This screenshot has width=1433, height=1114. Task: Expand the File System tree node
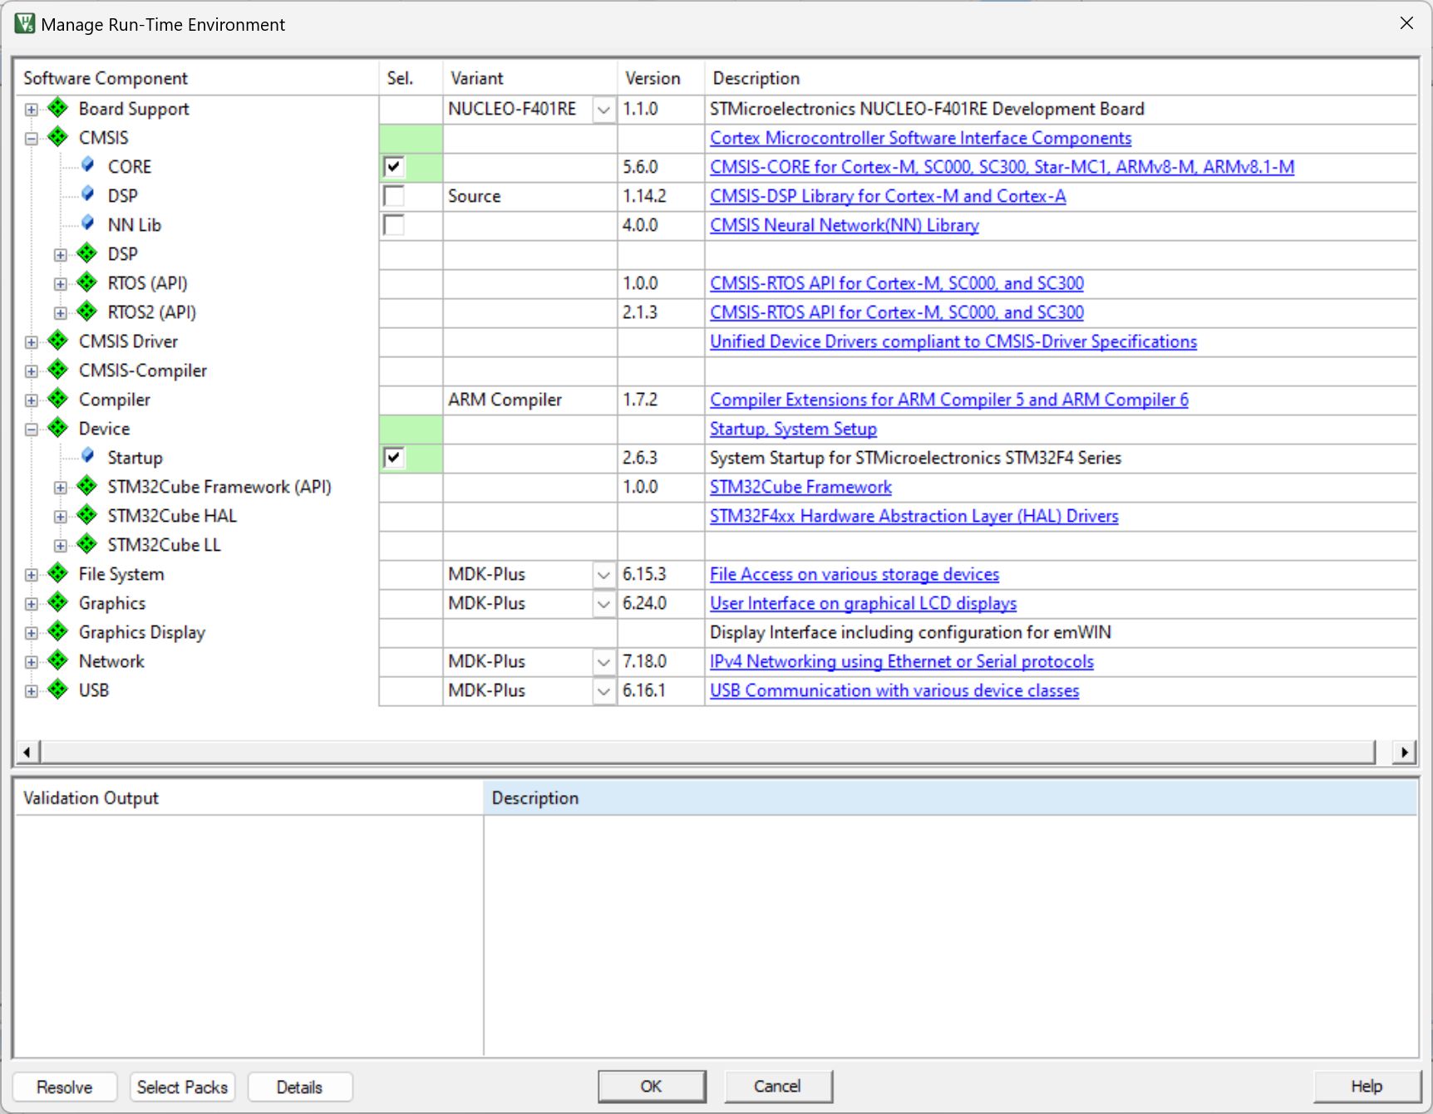pyautogui.click(x=32, y=575)
